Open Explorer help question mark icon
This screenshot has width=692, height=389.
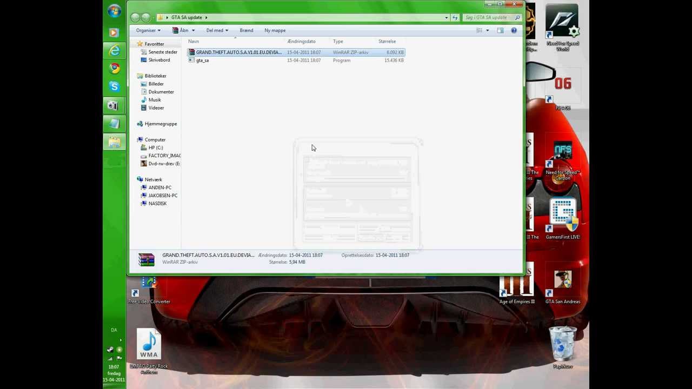(514, 30)
